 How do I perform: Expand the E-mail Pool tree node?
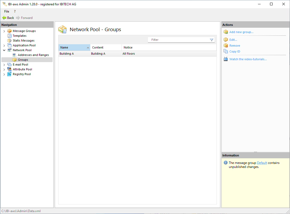tap(4, 65)
